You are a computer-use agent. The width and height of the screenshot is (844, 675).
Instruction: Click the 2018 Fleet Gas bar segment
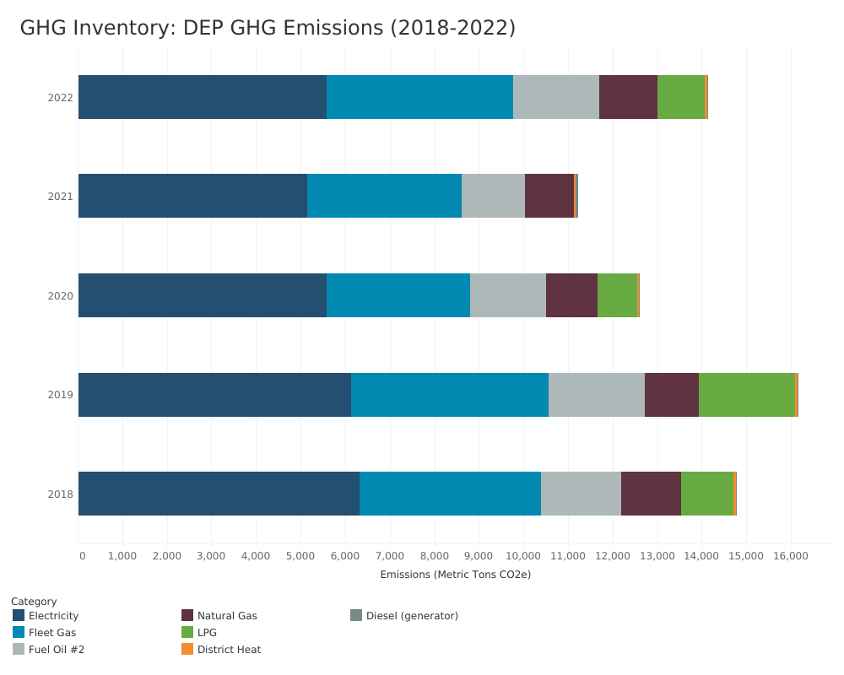(x=451, y=494)
